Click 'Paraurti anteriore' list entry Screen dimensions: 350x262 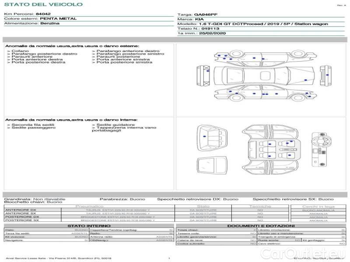[x=32, y=57]
